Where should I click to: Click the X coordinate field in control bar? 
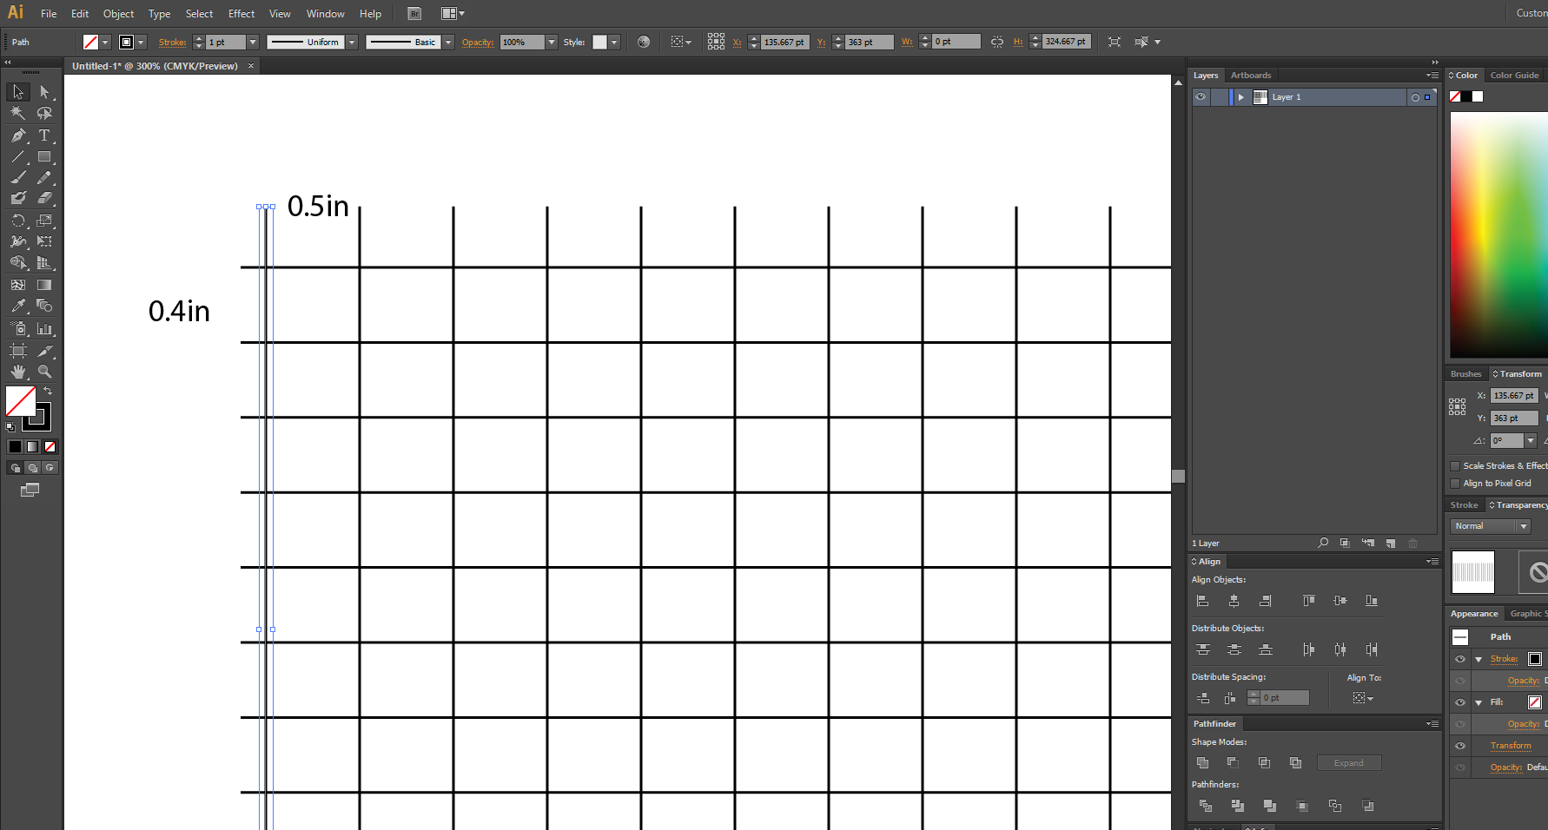tap(784, 43)
